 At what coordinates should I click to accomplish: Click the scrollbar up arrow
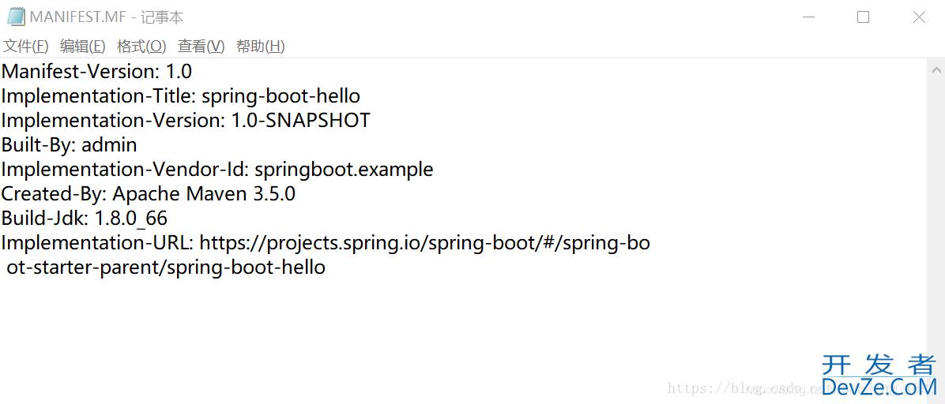936,68
